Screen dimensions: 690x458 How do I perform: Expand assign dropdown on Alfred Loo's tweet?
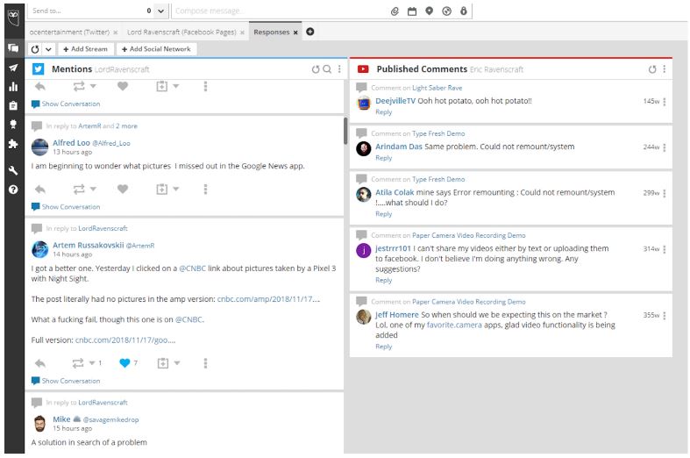[176, 189]
